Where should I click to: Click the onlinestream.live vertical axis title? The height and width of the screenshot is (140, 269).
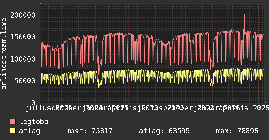click(x=4, y=54)
